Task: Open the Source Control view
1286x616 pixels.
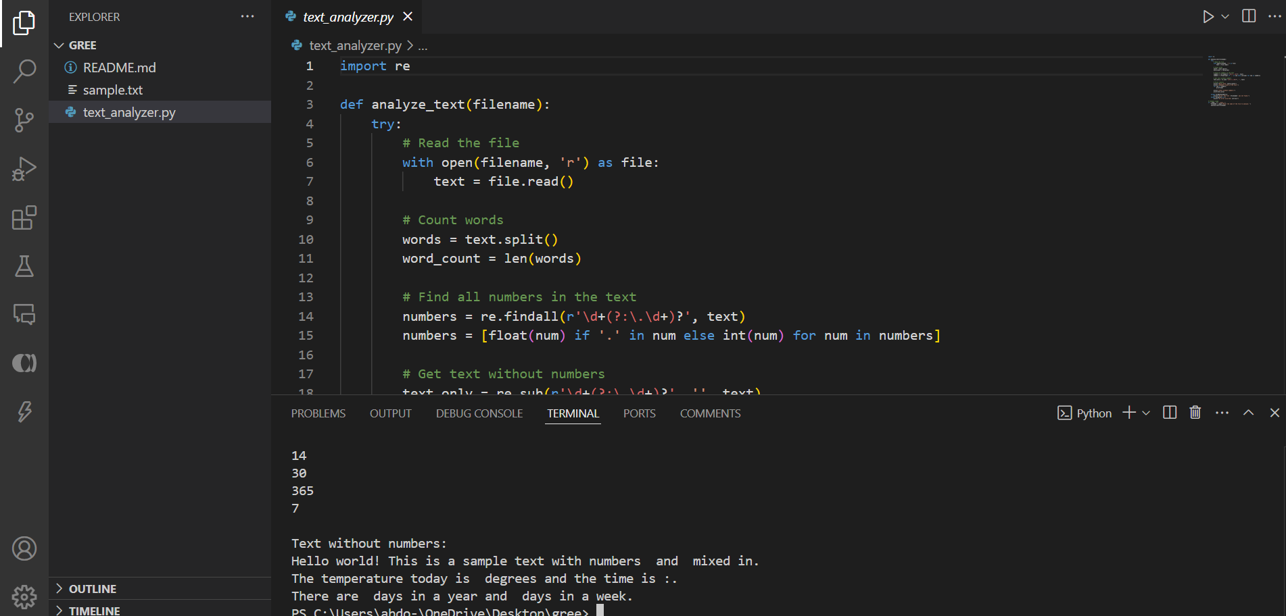Action: pos(24,120)
